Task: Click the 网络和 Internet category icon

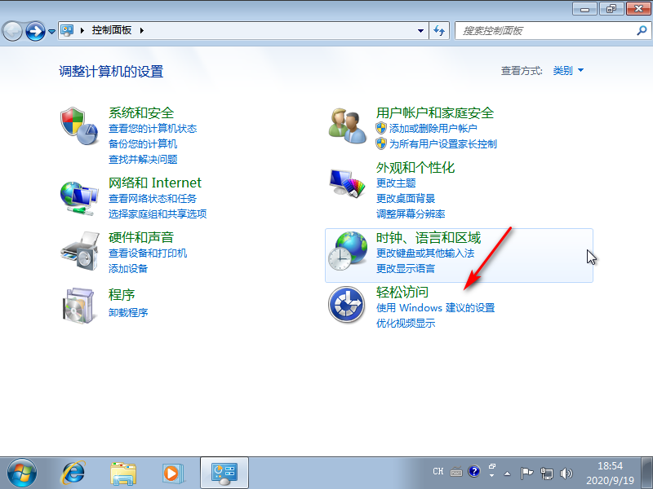Action: pyautogui.click(x=79, y=196)
